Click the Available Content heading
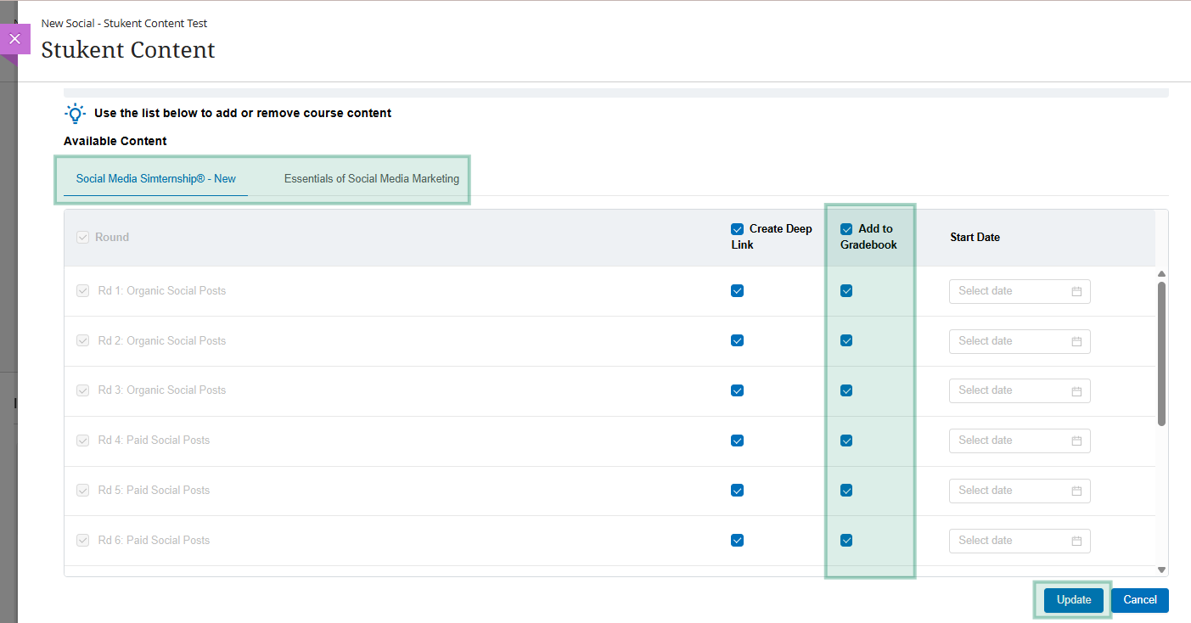The image size is (1191, 623). click(115, 141)
